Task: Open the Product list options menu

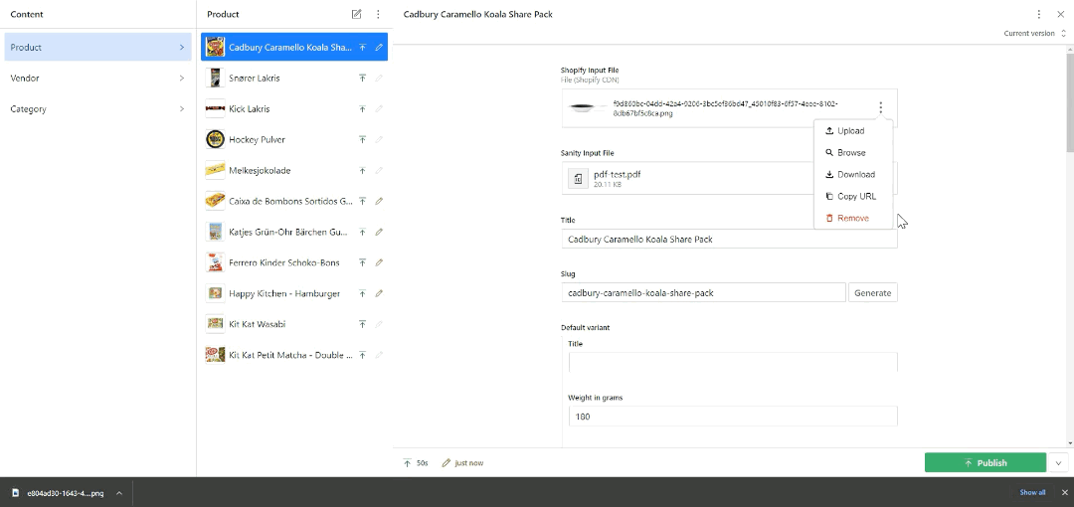Action: click(378, 14)
